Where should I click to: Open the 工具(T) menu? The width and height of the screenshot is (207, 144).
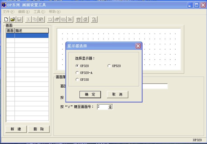tap(39, 12)
